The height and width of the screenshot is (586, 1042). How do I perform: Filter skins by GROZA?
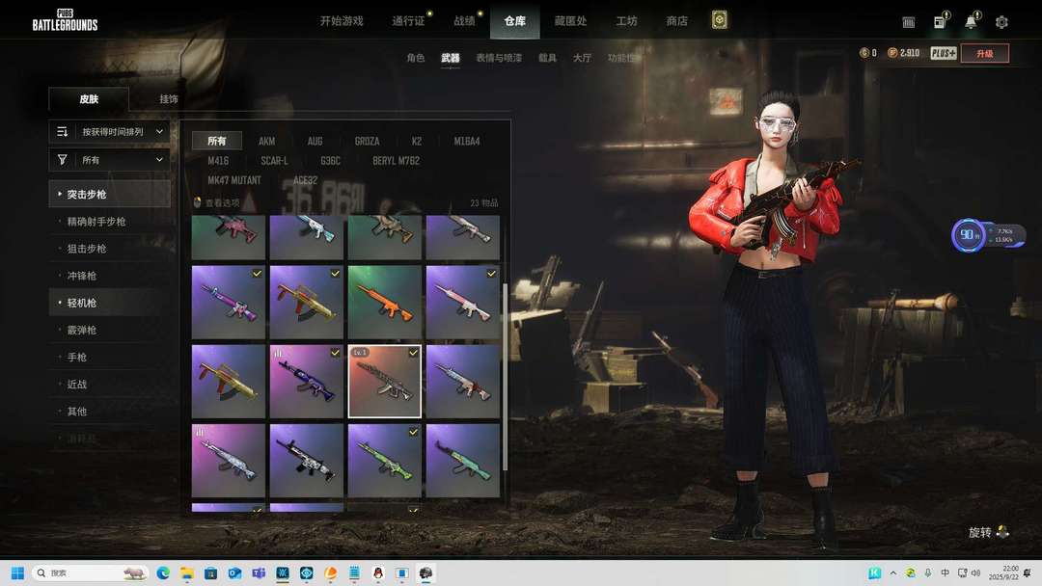point(367,142)
